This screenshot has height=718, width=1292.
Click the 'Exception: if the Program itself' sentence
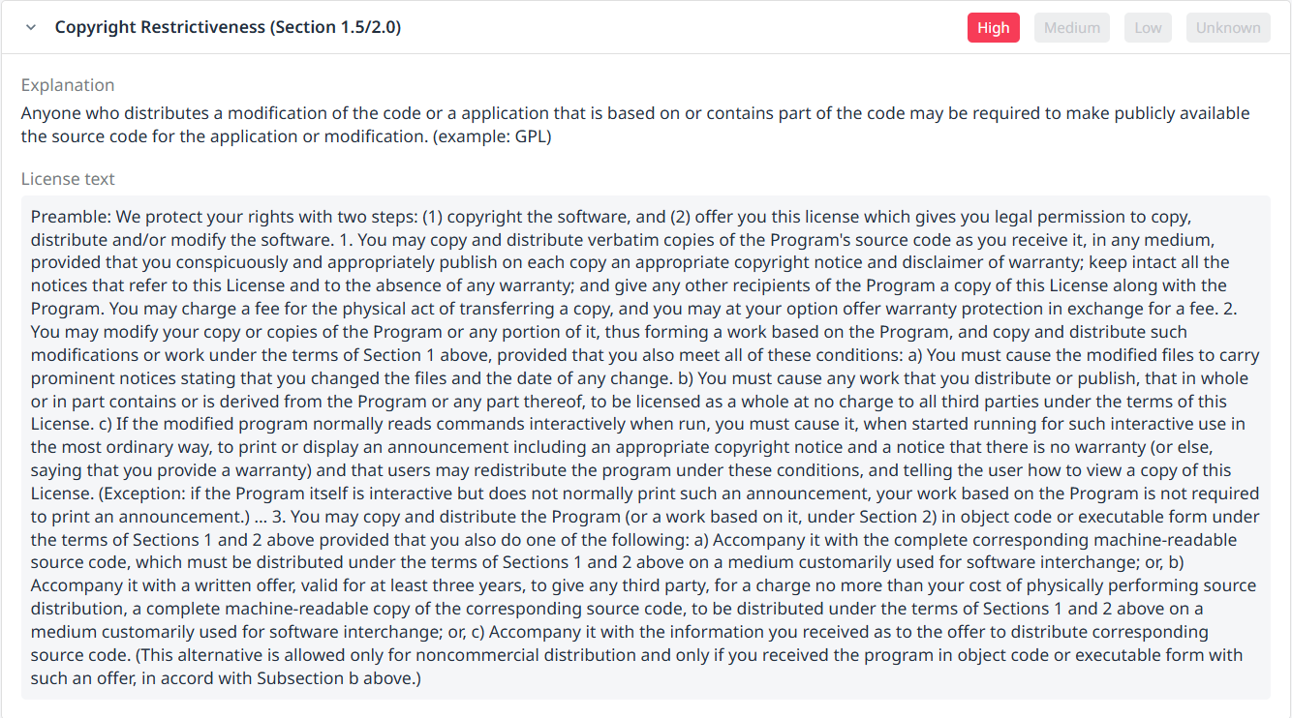194,494
